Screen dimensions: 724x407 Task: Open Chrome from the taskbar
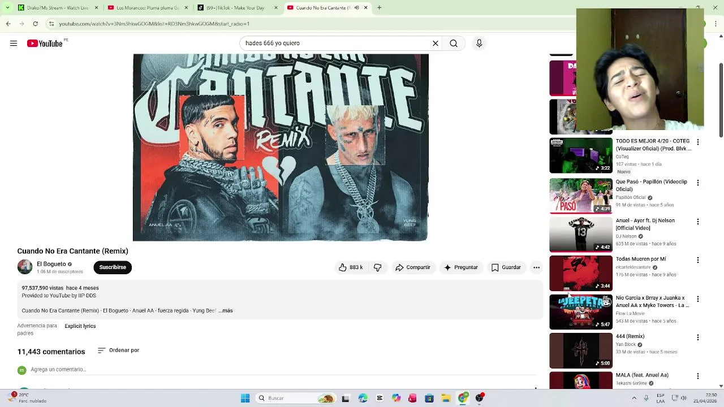point(463,398)
